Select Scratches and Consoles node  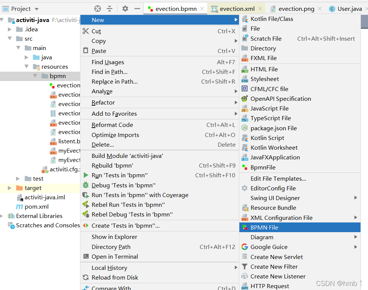point(48,225)
